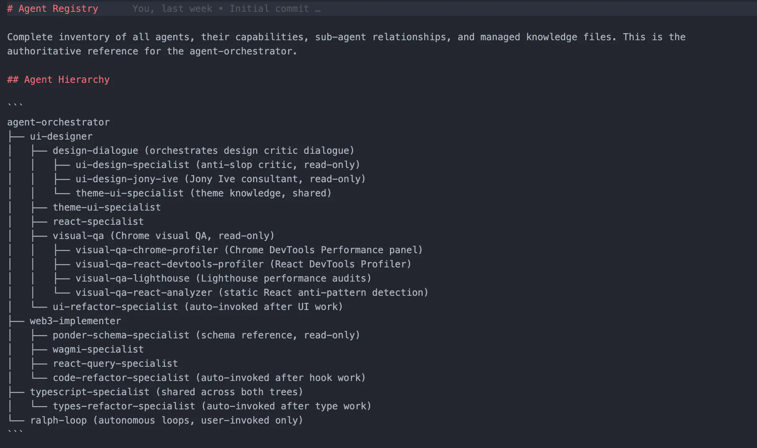Click the "Initial commit" git blame annotation
The image size is (757, 448).
point(269,9)
